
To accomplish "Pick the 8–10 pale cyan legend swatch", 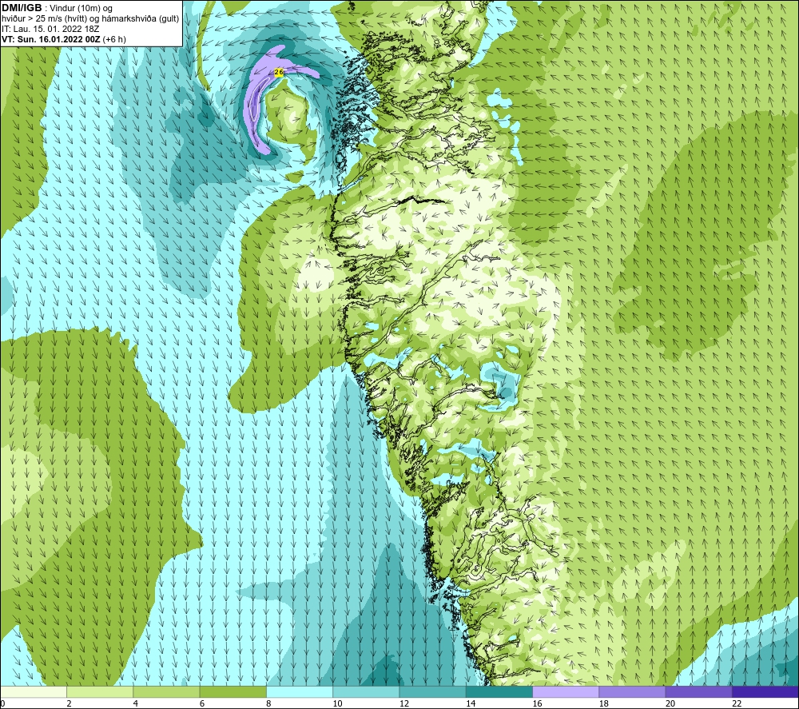I will point(300,691).
